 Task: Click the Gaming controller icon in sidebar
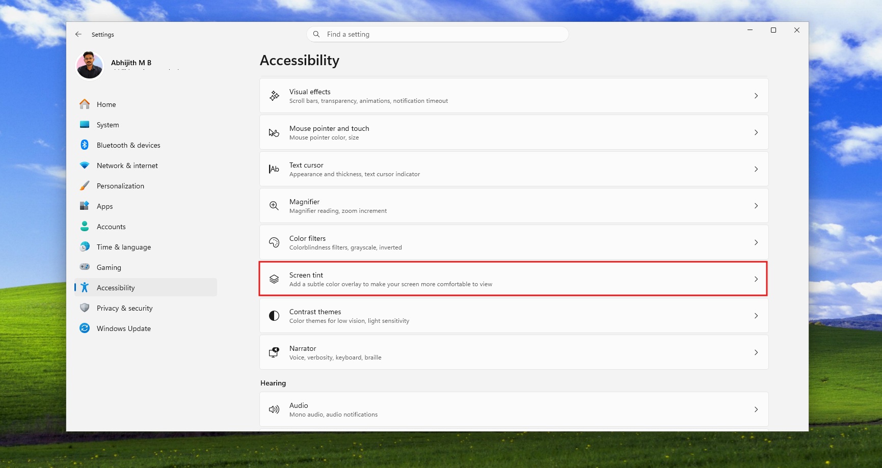85,267
